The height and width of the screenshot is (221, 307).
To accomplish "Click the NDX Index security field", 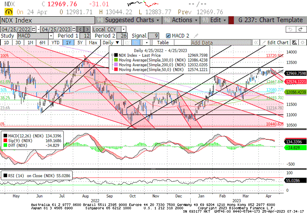I will click(x=48, y=20).
